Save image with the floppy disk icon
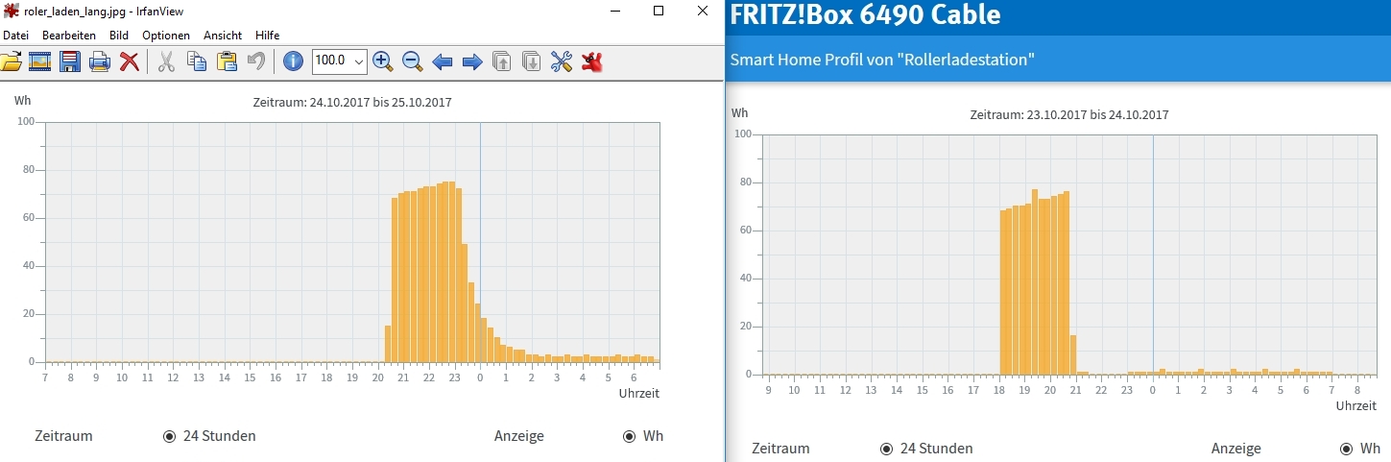The width and height of the screenshot is (1391, 462). point(70,62)
